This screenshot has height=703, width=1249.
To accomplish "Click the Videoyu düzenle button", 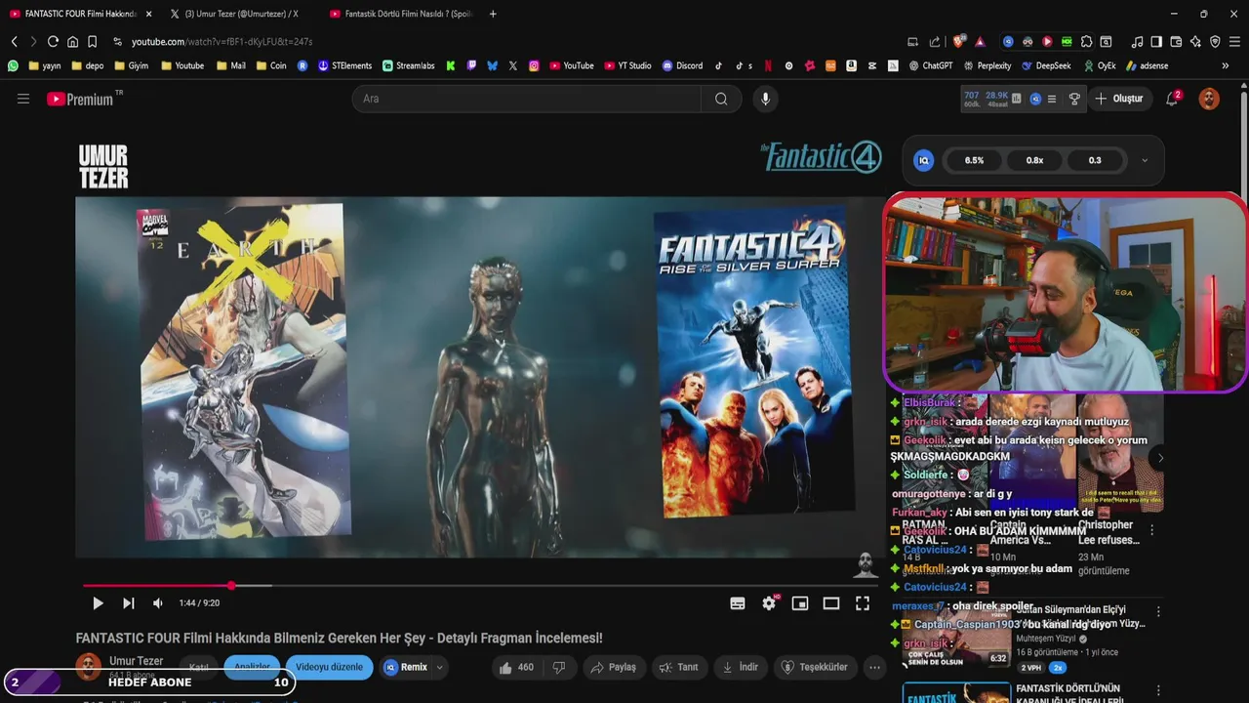I will click(x=329, y=667).
